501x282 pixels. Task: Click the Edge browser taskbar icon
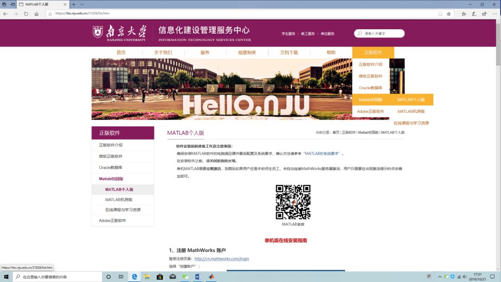(134, 276)
